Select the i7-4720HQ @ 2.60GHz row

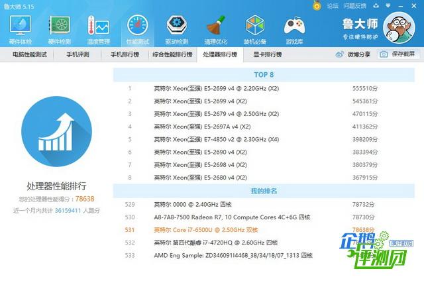click(x=264, y=243)
